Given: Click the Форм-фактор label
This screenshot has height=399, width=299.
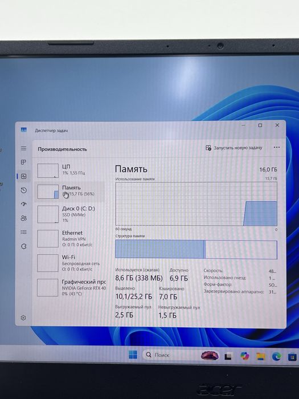Looking at the screenshot, I should pyautogui.click(x=218, y=284).
